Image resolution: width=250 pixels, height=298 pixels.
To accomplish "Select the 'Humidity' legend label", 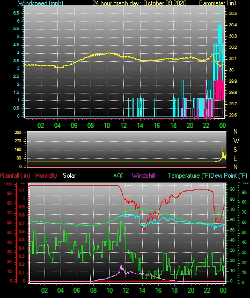I will click(x=46, y=176).
